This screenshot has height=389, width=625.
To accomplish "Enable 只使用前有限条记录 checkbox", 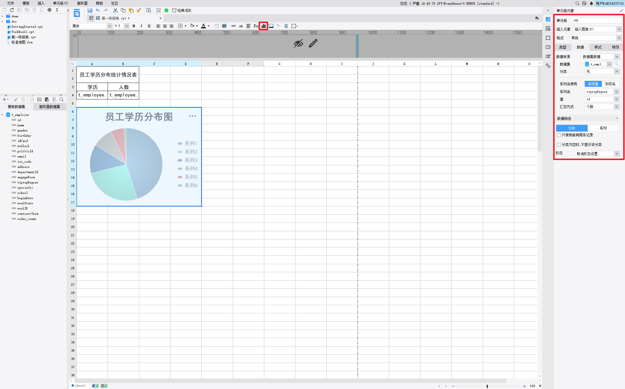I will [559, 135].
